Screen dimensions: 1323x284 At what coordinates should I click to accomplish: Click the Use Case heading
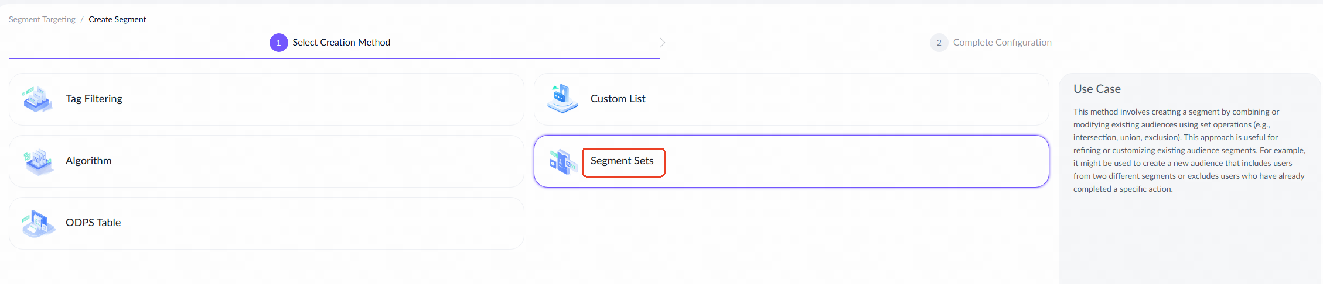point(1097,89)
